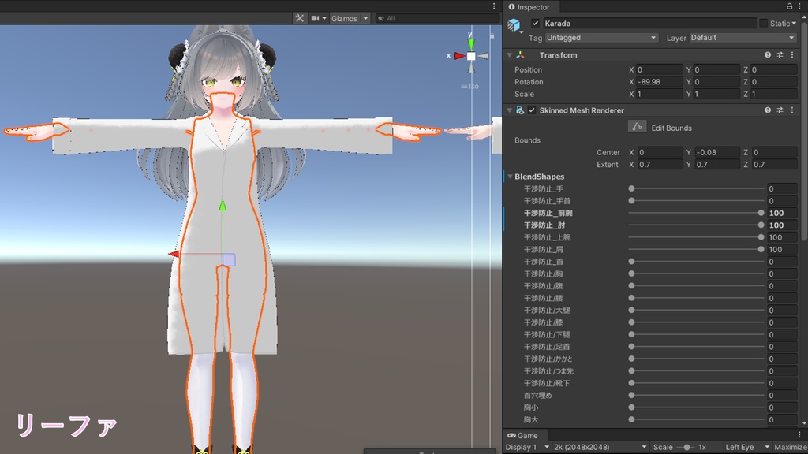Open the Left Eye dropdown
The height and width of the screenshot is (454, 808).
[x=746, y=448]
